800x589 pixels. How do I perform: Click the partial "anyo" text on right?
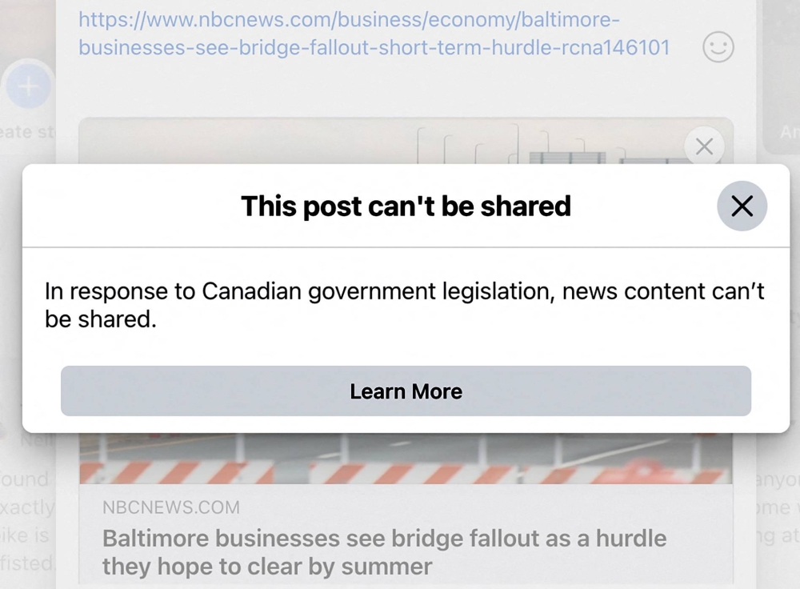point(777,480)
